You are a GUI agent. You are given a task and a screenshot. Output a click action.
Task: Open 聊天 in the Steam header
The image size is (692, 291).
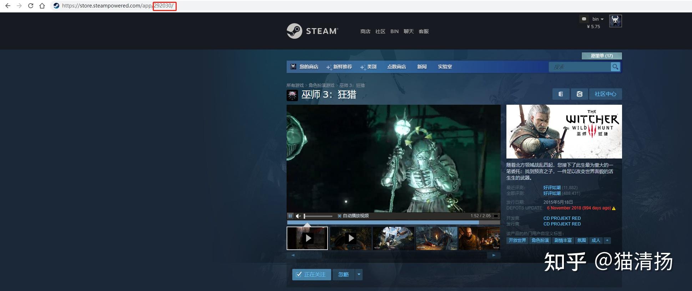point(409,31)
